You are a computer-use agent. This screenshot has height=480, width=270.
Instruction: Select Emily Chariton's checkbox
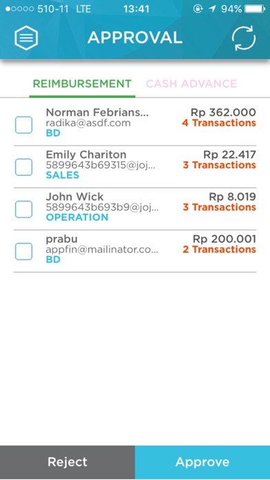pos(23,167)
